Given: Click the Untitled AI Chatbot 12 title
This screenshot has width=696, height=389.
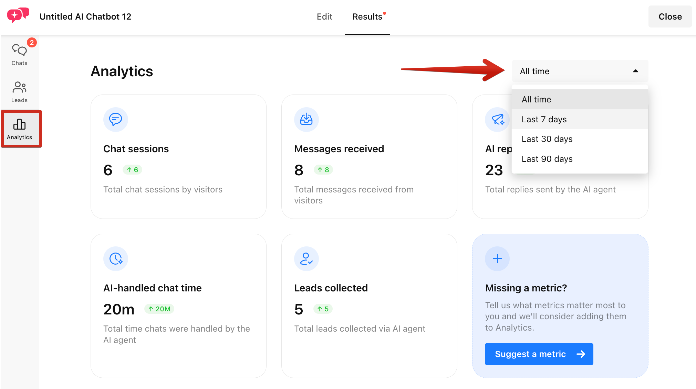Looking at the screenshot, I should (x=85, y=16).
